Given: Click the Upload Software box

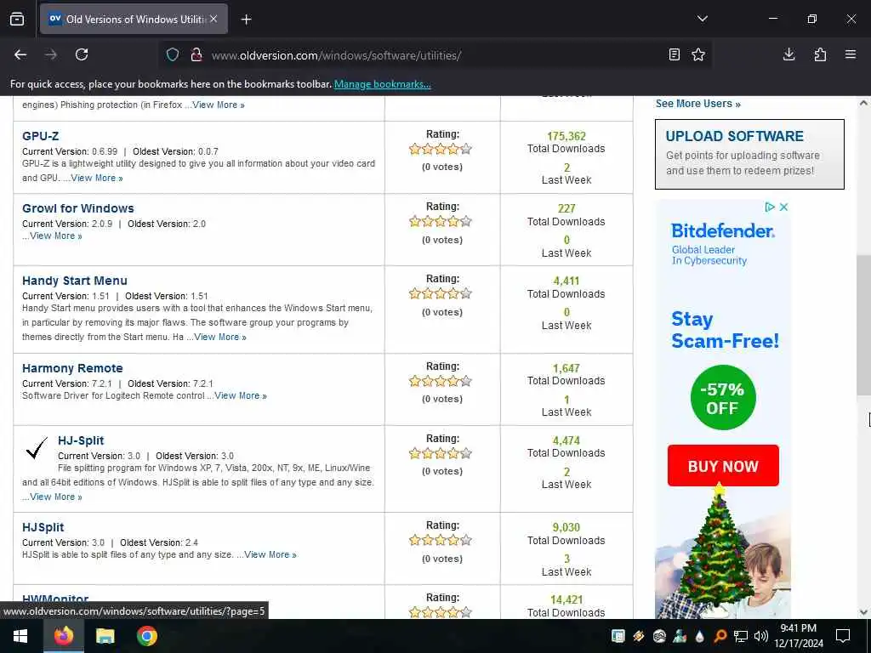Looking at the screenshot, I should click(x=749, y=154).
